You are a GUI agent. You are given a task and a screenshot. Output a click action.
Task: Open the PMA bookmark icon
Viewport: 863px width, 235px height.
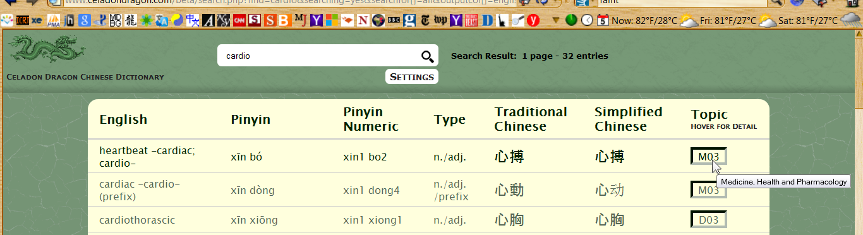coord(54,20)
